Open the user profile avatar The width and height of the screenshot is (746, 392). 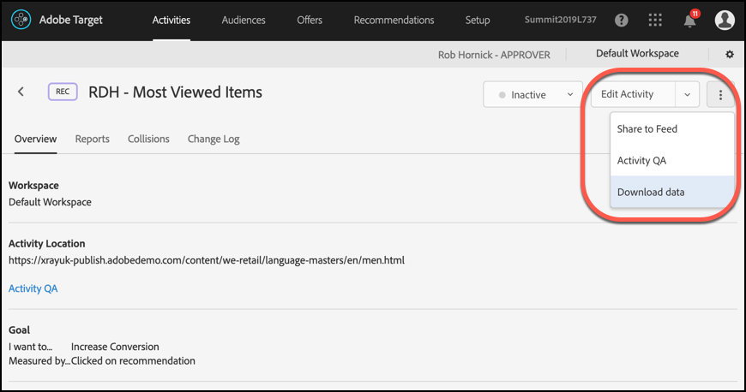tap(725, 20)
